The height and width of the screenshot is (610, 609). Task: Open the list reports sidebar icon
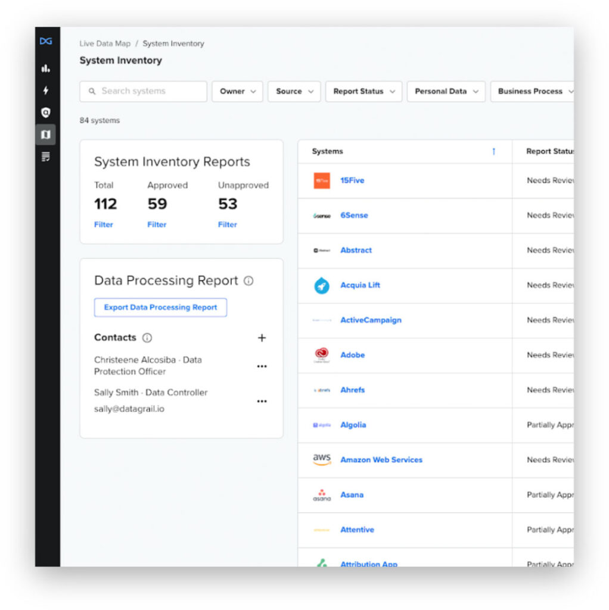[x=46, y=157]
